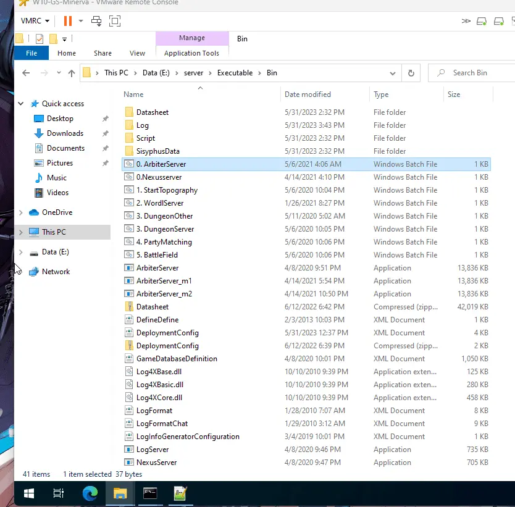Click the Search Bin input field

click(473, 73)
